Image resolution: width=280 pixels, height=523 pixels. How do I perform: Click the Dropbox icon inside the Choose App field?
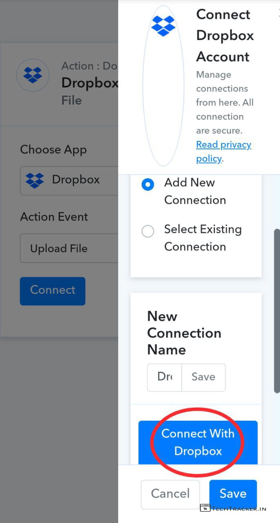(x=35, y=180)
